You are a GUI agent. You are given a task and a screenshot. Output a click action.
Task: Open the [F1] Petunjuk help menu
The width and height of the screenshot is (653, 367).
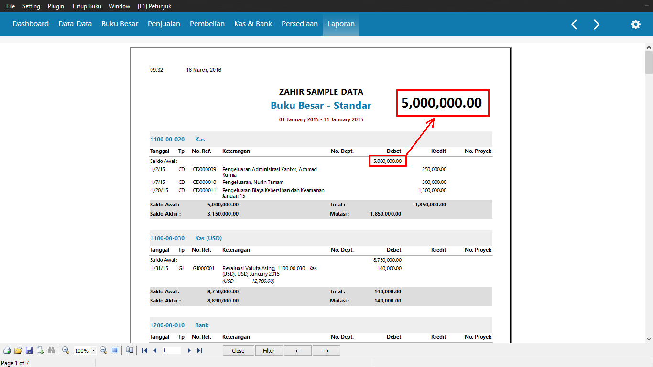[154, 6]
